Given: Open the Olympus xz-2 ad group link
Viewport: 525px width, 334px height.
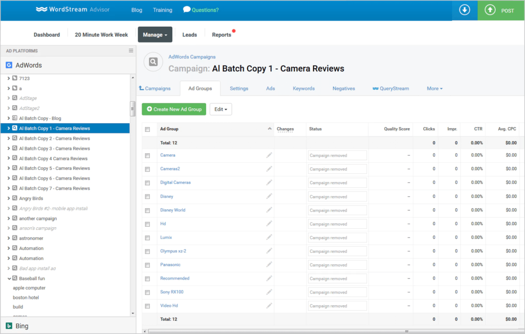Looking at the screenshot, I should coord(173,251).
